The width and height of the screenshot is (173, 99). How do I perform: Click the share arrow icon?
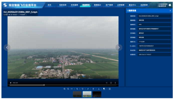pyautogui.click(x=88, y=89)
